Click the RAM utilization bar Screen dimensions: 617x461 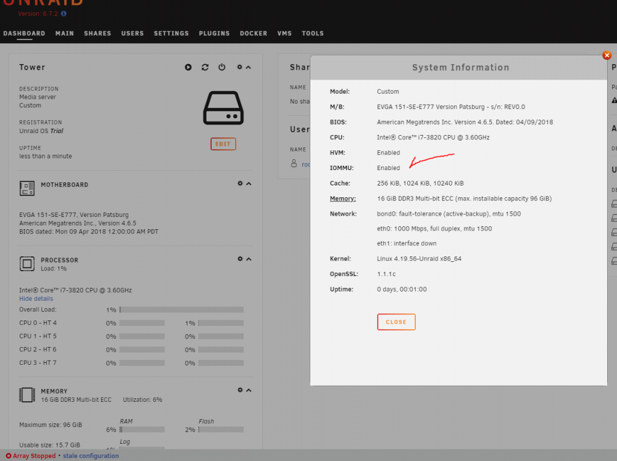142,430
